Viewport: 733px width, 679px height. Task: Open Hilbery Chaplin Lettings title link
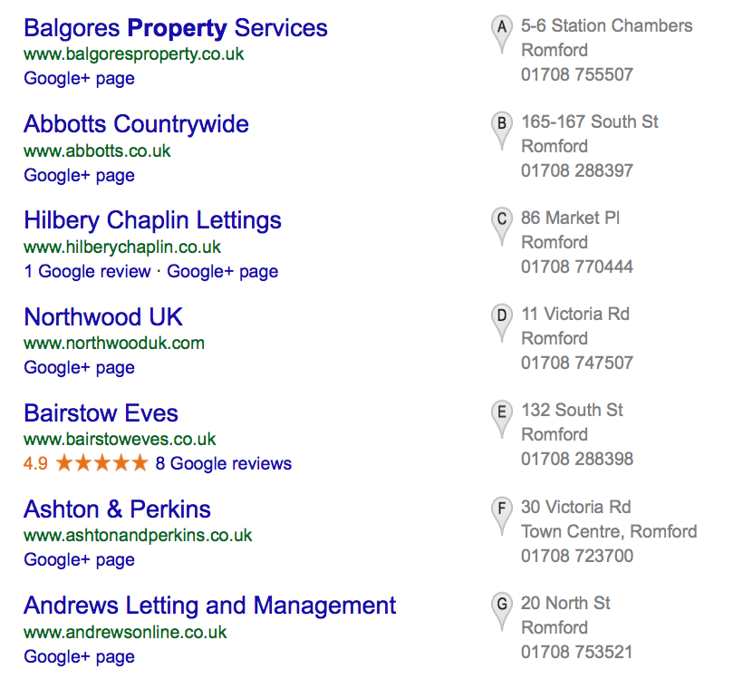(152, 220)
